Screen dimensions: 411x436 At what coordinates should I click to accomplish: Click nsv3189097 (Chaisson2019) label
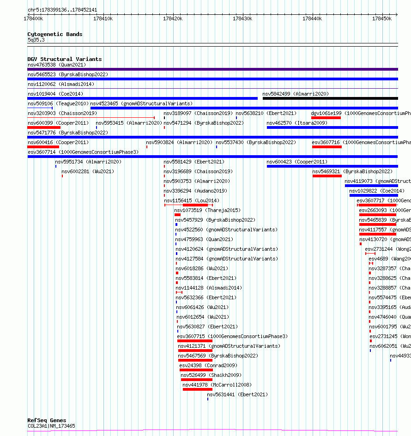click(198, 114)
